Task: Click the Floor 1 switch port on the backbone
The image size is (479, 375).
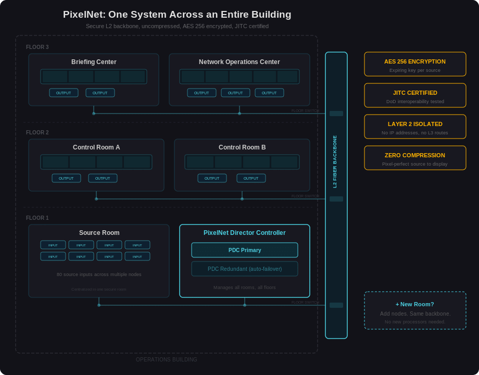Action: [336, 305]
